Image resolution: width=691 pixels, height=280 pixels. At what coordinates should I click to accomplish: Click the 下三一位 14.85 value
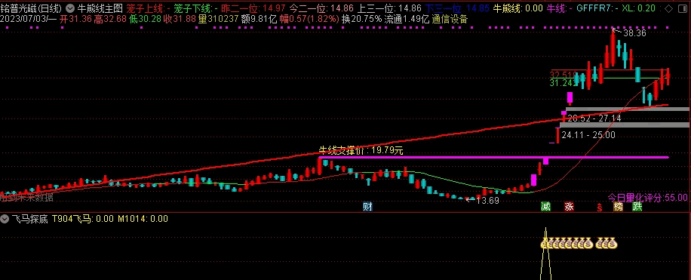point(456,8)
